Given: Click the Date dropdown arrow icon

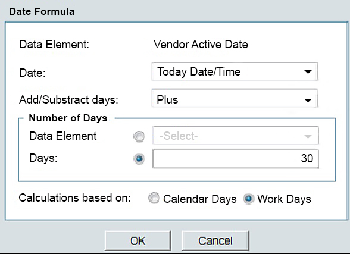Looking at the screenshot, I should (308, 72).
